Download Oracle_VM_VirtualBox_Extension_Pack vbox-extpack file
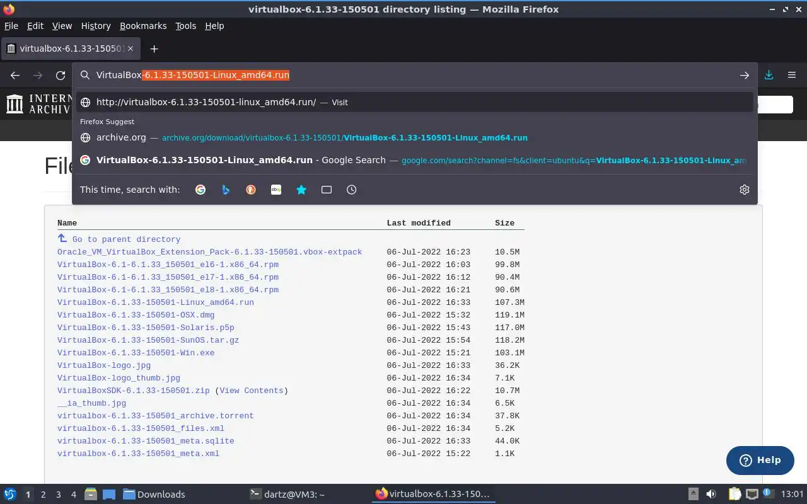 pyautogui.click(x=209, y=252)
